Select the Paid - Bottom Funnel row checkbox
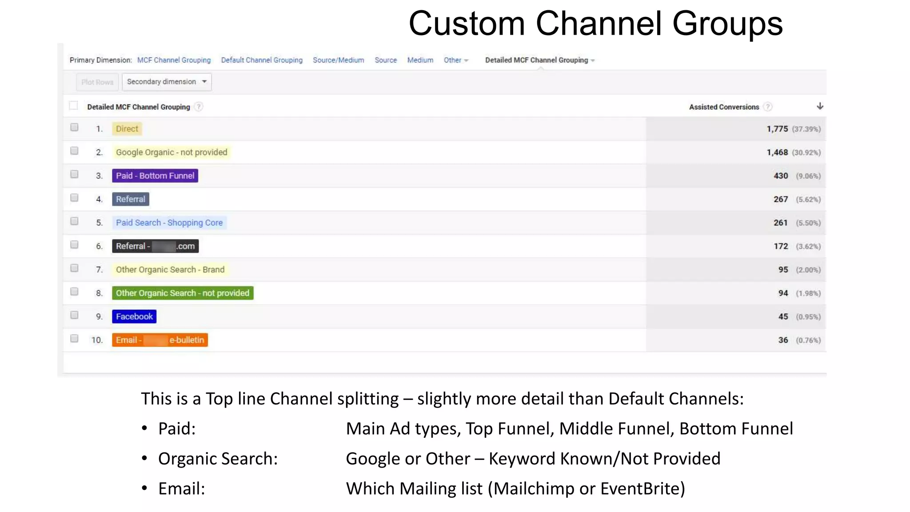Image resolution: width=910 pixels, height=512 pixels. (x=74, y=174)
